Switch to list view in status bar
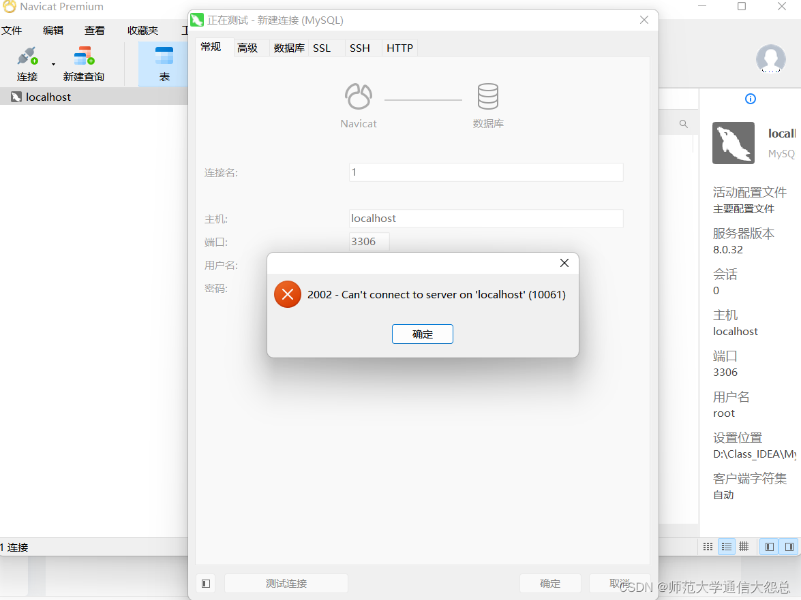Image resolution: width=801 pixels, height=600 pixels. (727, 547)
